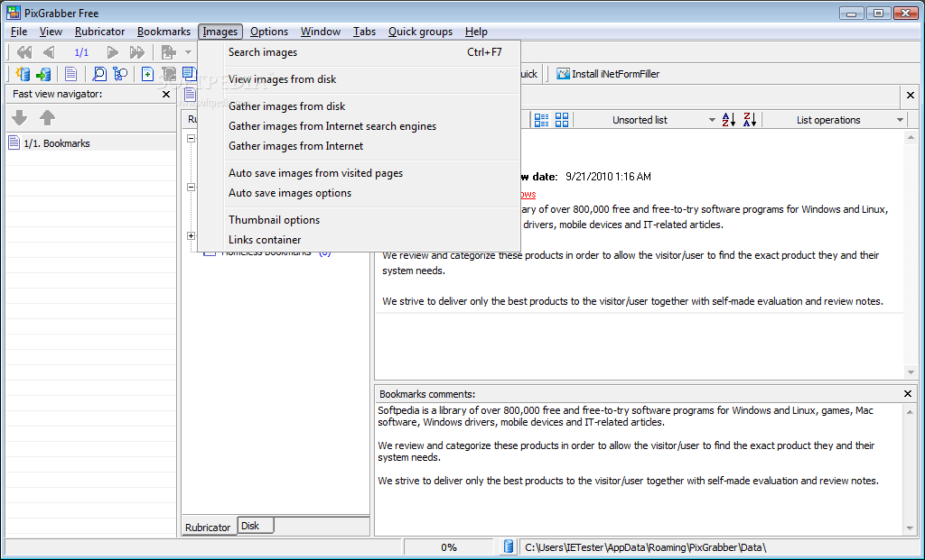Click the document page icon in toolbar
The height and width of the screenshot is (560, 925).
click(x=70, y=74)
